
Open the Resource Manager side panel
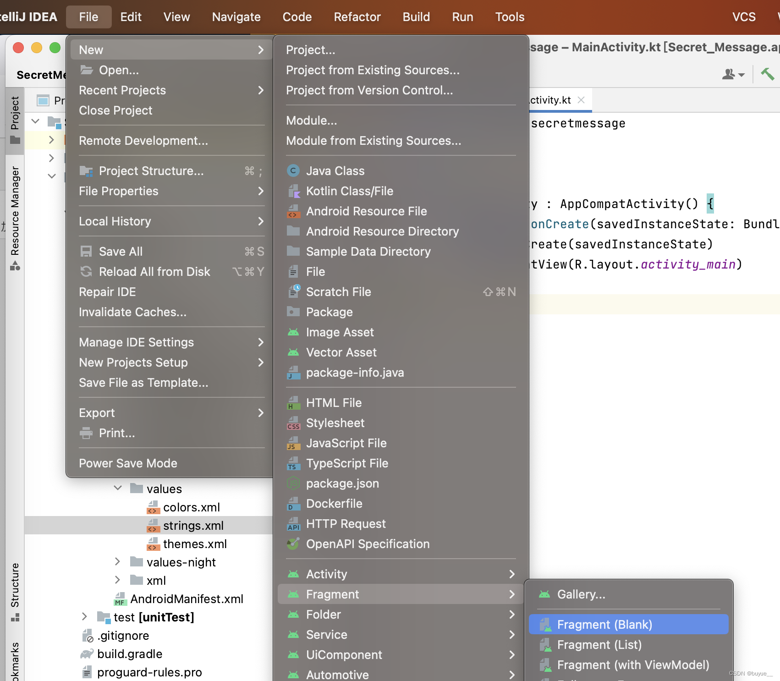pyautogui.click(x=15, y=218)
